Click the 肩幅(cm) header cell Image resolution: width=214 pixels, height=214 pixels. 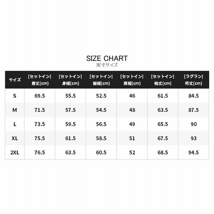[x=132, y=80]
